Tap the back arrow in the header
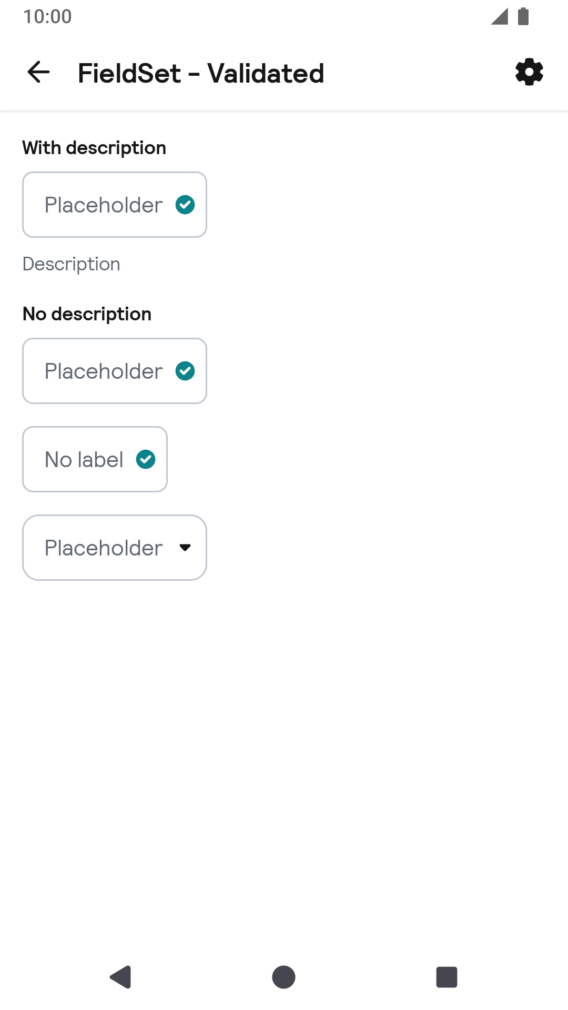 38,72
